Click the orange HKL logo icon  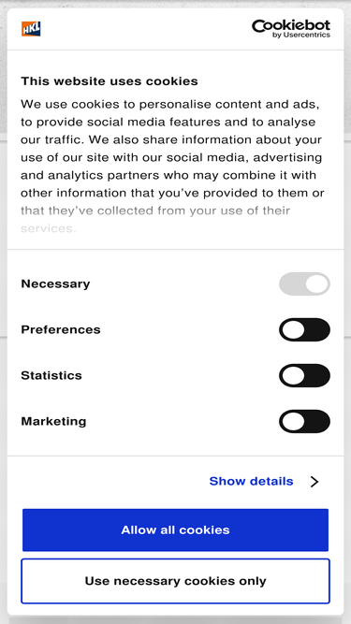point(31,29)
